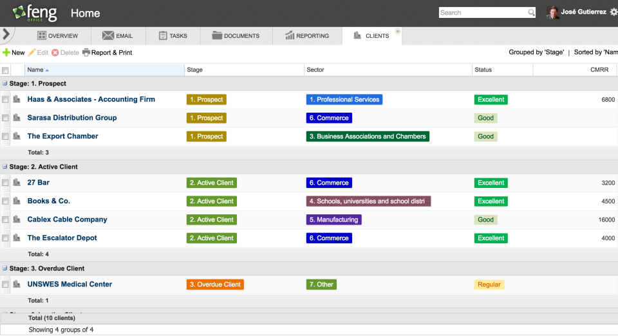The width and height of the screenshot is (618, 336).
Task: Click into the Search input field
Action: pos(483,12)
